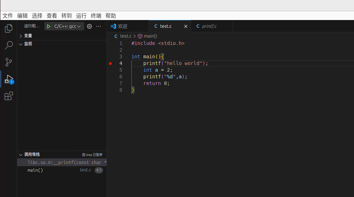354x197 pixels.
Task: Switch to the 欢迎 (Welcome) tab
Action: [122, 26]
